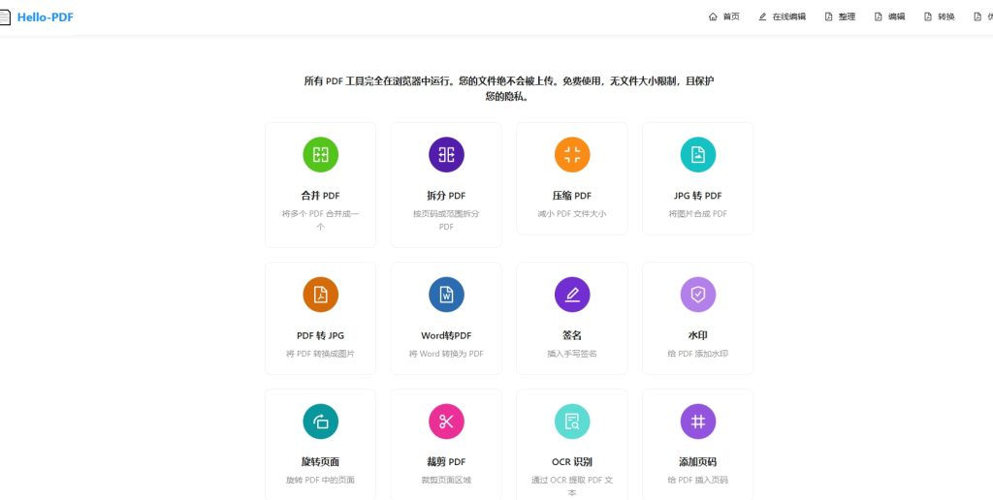Go to Home (首页) in the navigation bar
The width and height of the screenshot is (993, 500).
pos(724,16)
